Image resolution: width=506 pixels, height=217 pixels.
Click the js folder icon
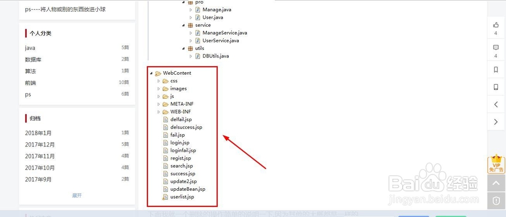click(165, 96)
